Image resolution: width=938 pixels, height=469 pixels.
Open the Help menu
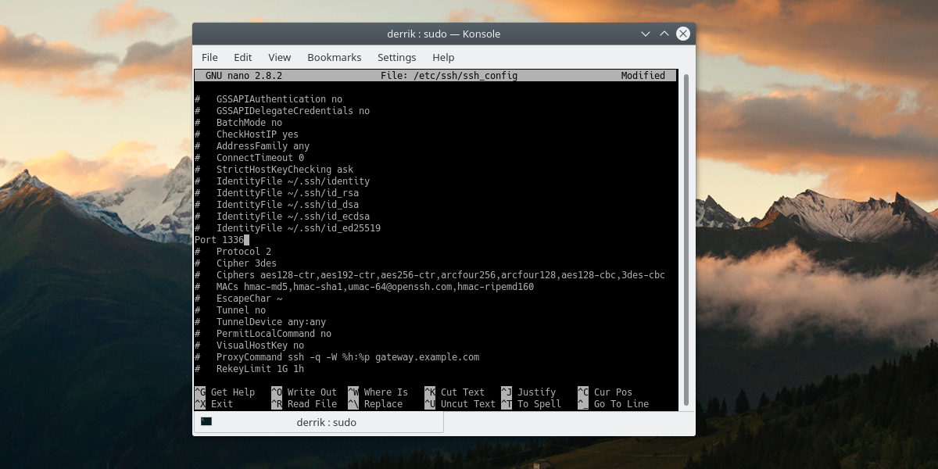tap(443, 57)
